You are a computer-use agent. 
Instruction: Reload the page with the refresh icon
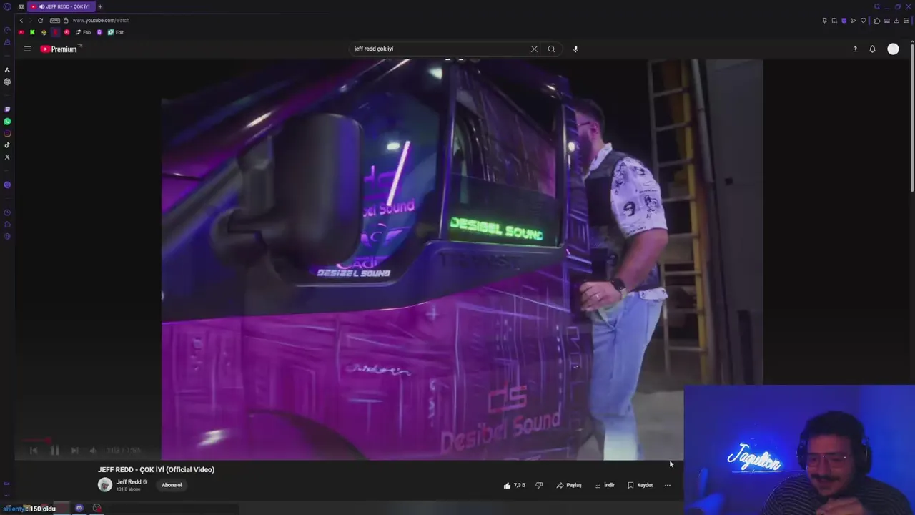41,21
